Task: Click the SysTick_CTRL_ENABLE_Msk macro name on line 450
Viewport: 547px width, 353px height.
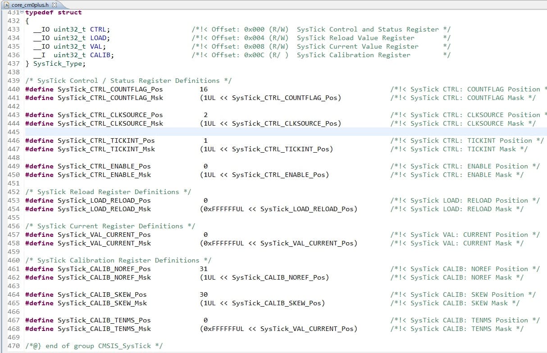Action: click(x=104, y=175)
